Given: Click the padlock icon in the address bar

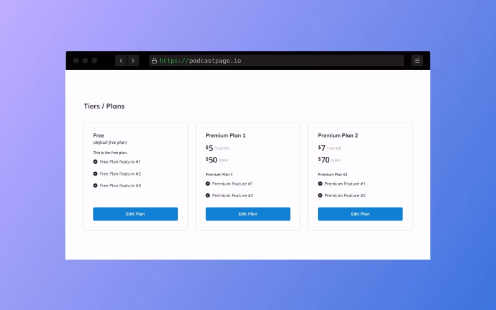Looking at the screenshot, I should [154, 61].
